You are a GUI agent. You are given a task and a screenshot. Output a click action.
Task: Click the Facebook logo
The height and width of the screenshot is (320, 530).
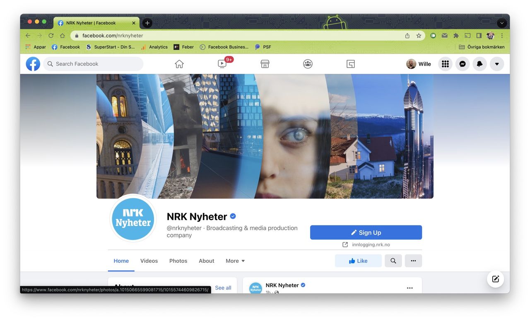33,64
